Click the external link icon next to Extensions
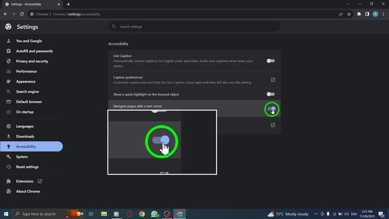The height and width of the screenshot is (219, 389). 40,181
